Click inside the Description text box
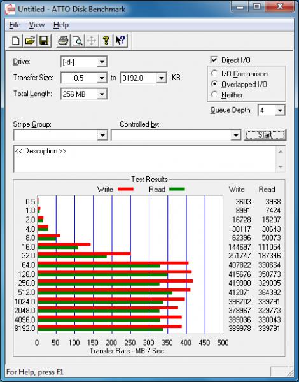This screenshot has width=299, height=382. click(x=145, y=159)
